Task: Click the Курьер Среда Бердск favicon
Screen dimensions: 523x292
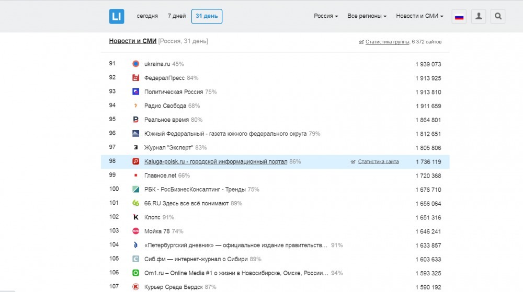Action: 136,287
